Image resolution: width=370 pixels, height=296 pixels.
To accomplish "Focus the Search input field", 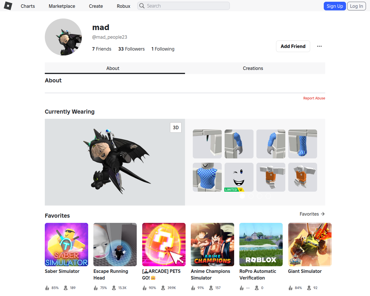I will [184, 6].
